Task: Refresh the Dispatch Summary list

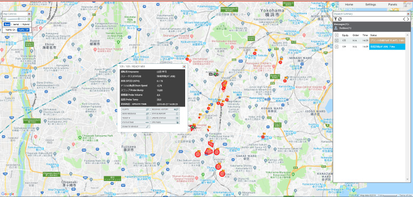Action: click(x=340, y=19)
